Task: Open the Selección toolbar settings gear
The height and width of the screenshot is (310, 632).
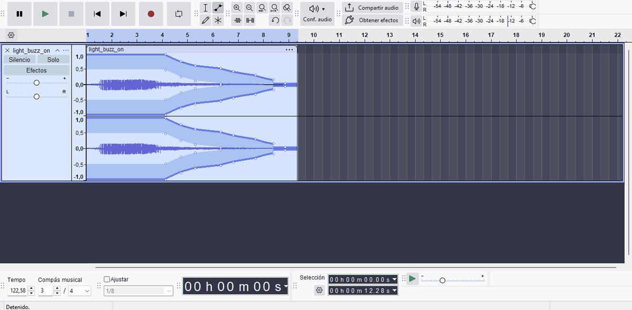Action: tap(319, 290)
